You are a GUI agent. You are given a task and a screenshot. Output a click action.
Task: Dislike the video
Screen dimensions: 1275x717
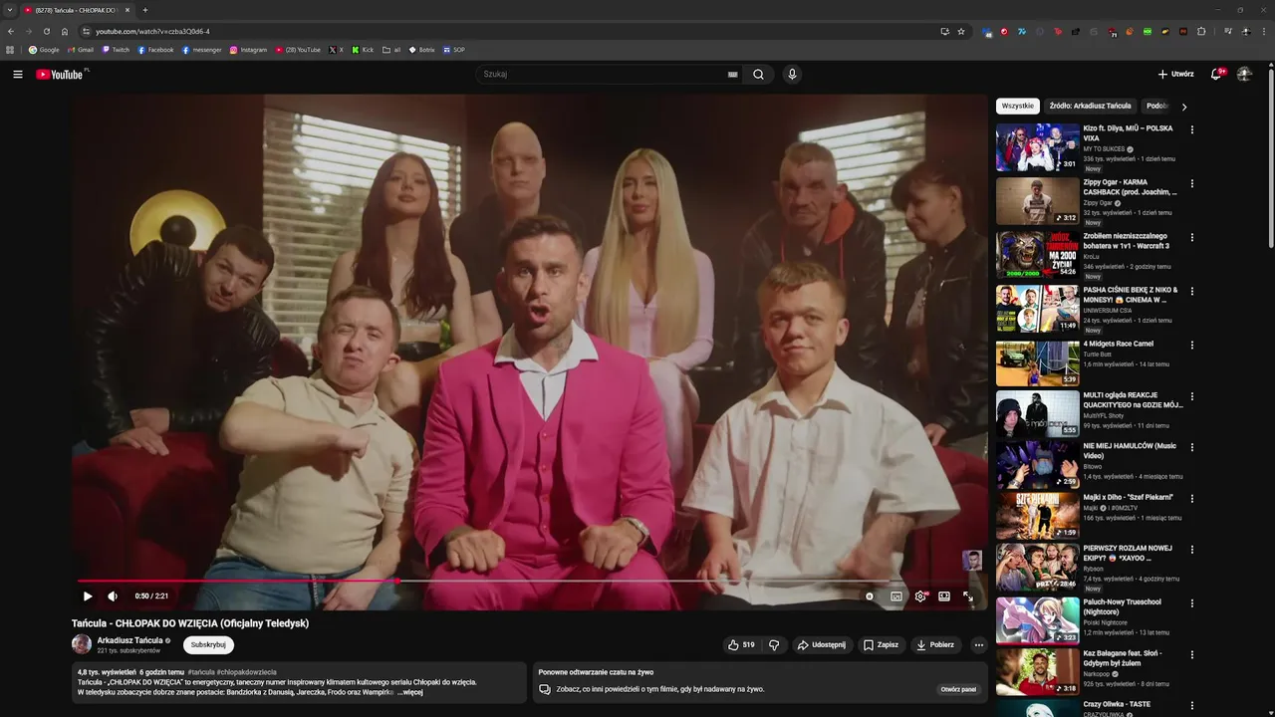[774, 645]
